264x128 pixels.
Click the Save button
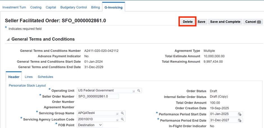pos(201,22)
